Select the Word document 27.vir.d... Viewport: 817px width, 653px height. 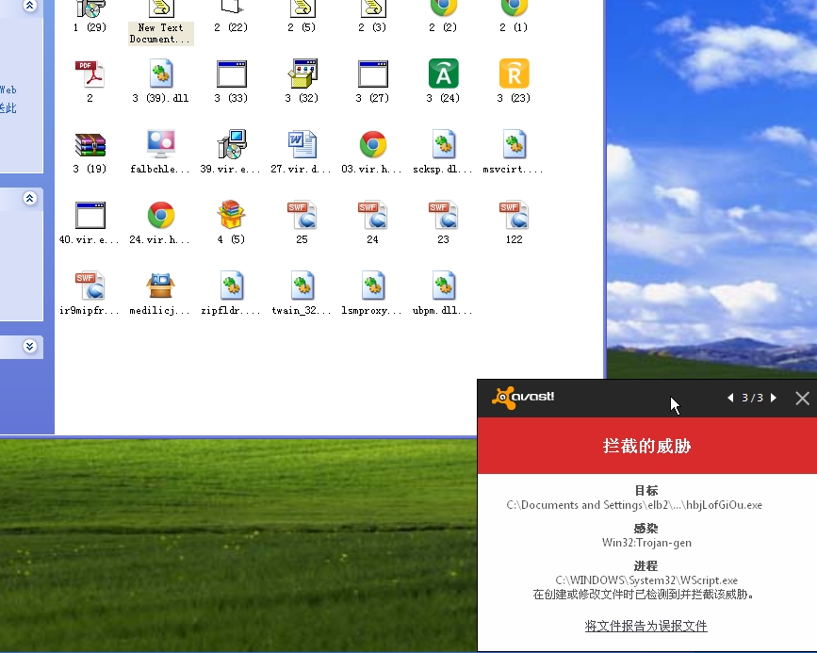pyautogui.click(x=302, y=145)
